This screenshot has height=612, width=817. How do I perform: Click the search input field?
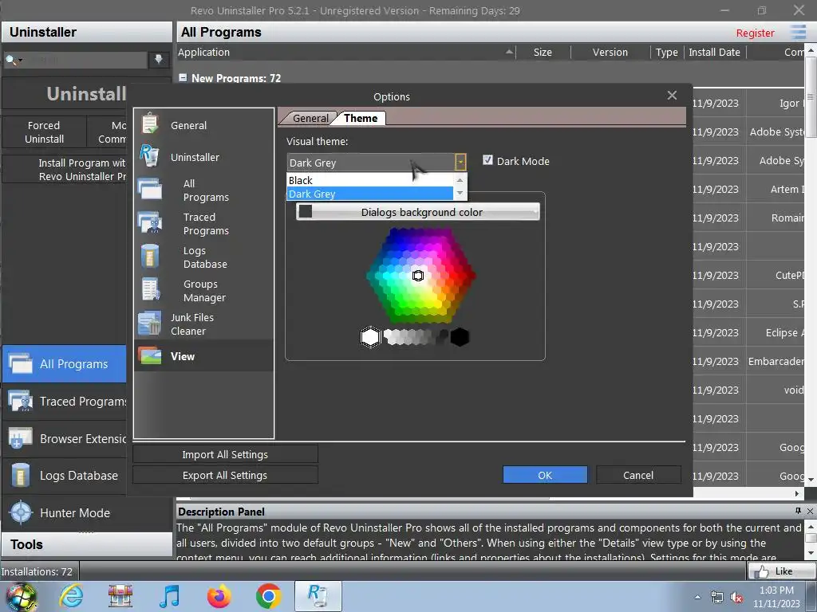click(x=86, y=60)
